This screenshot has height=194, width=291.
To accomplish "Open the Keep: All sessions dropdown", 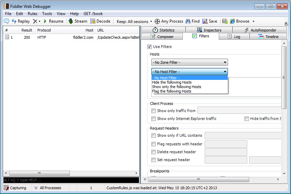I will tap(134, 21).
